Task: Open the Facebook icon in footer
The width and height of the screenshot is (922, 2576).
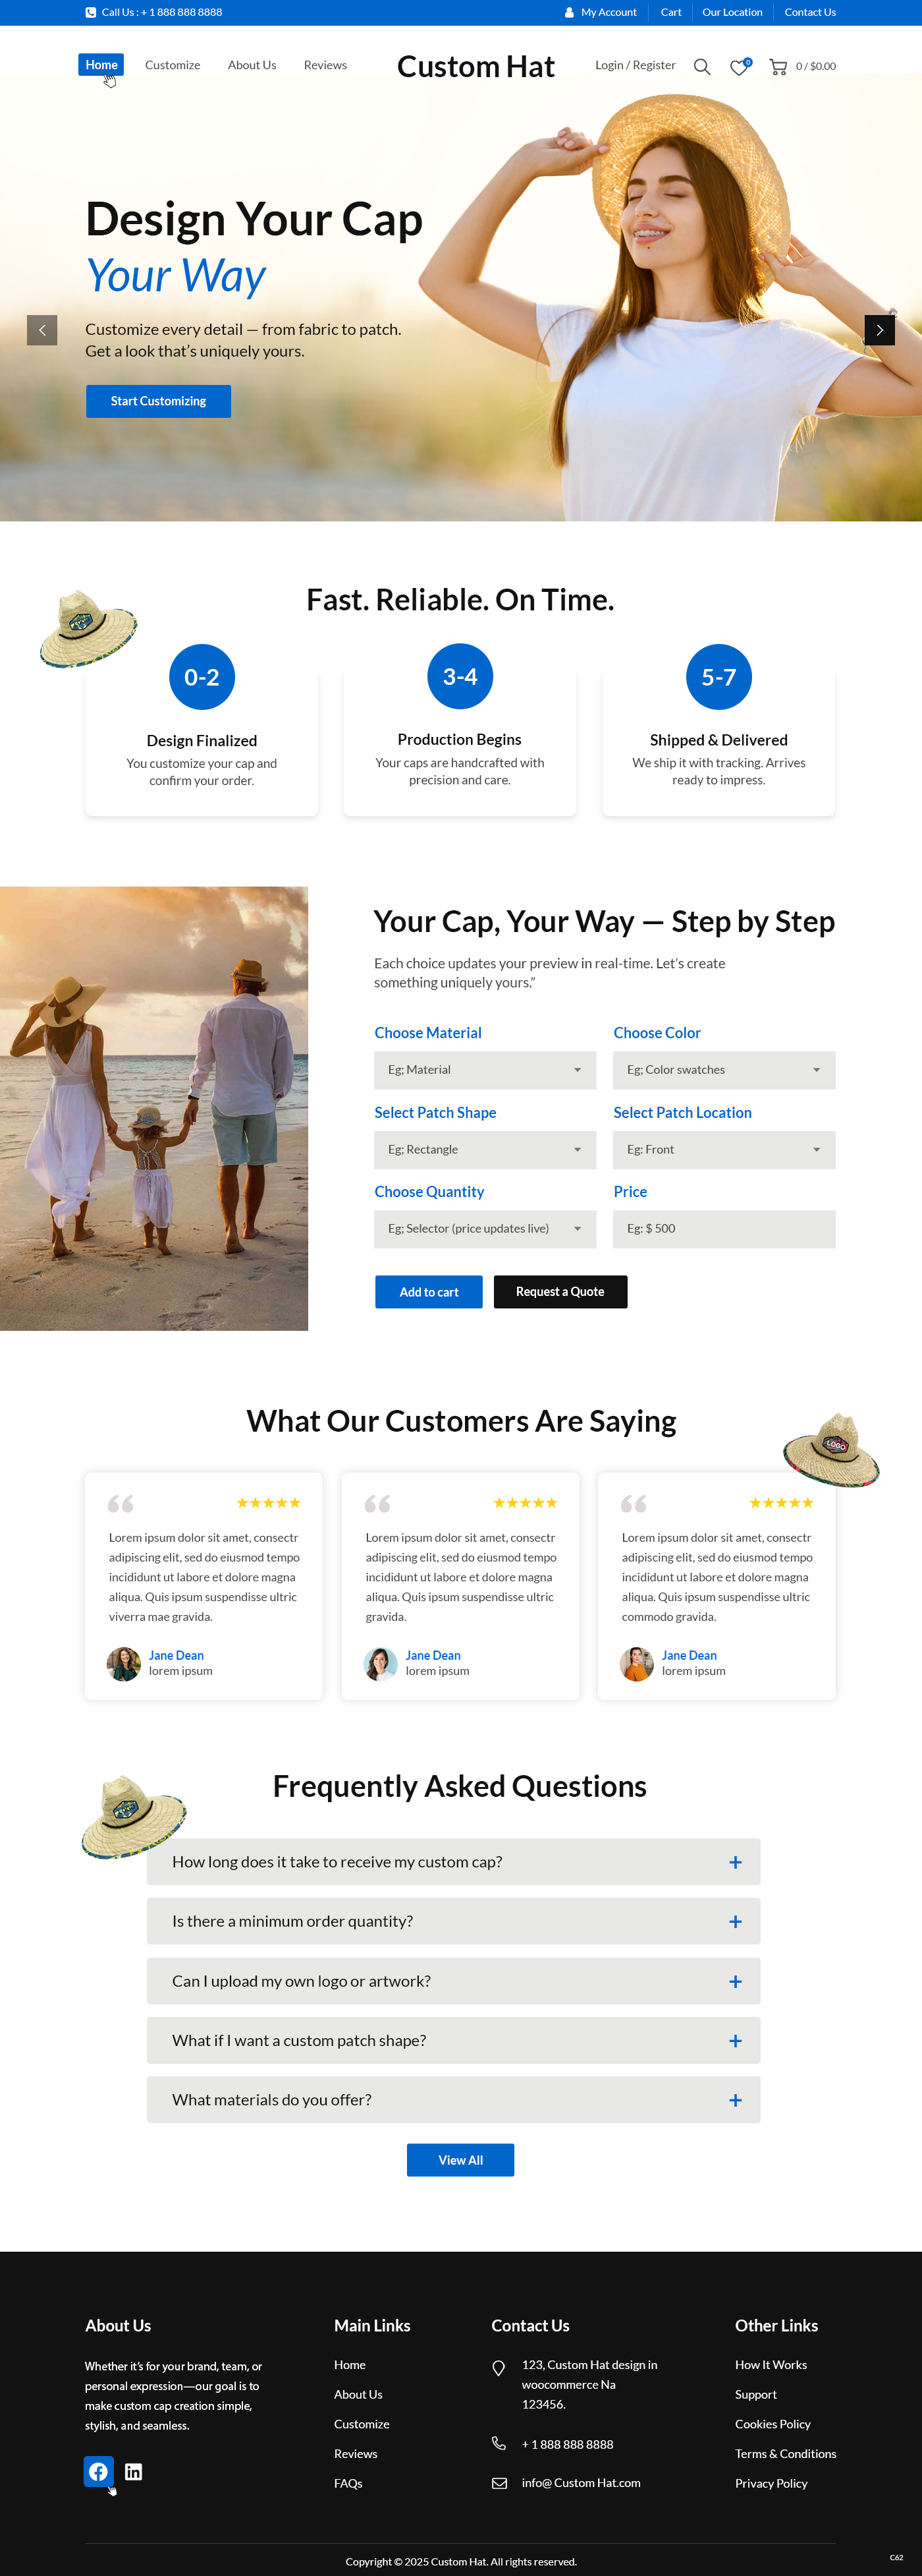Action: click(98, 2471)
